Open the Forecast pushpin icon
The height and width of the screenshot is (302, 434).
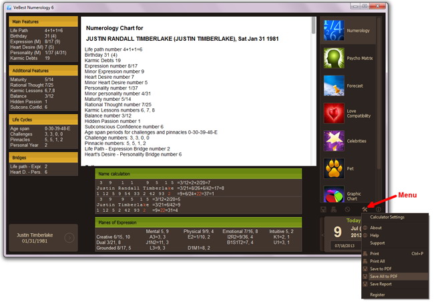pos(334,86)
